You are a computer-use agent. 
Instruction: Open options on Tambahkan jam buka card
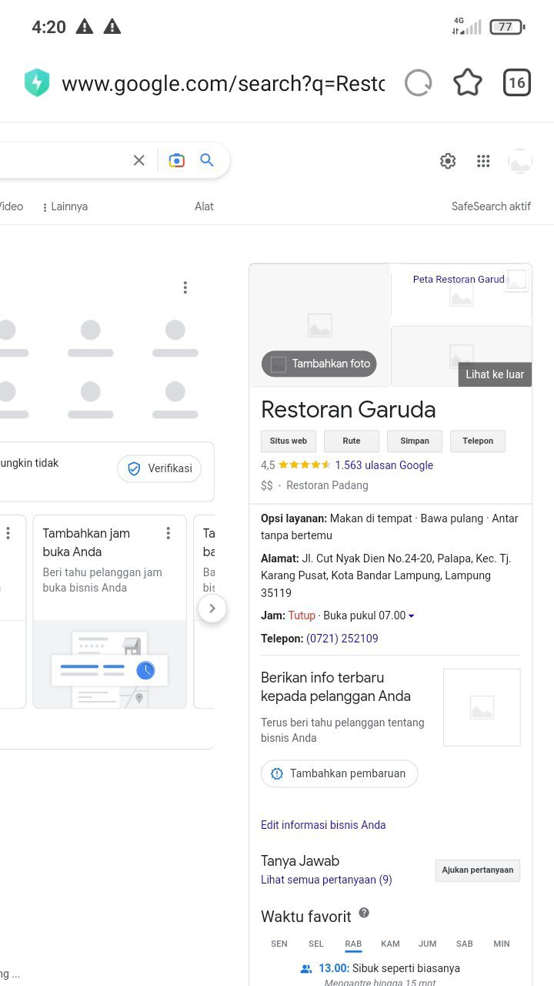(x=168, y=533)
